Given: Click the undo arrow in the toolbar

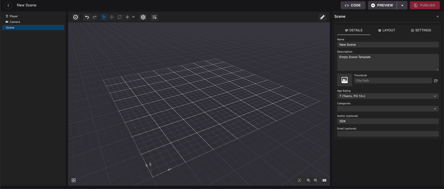Looking at the screenshot, I should point(87,17).
